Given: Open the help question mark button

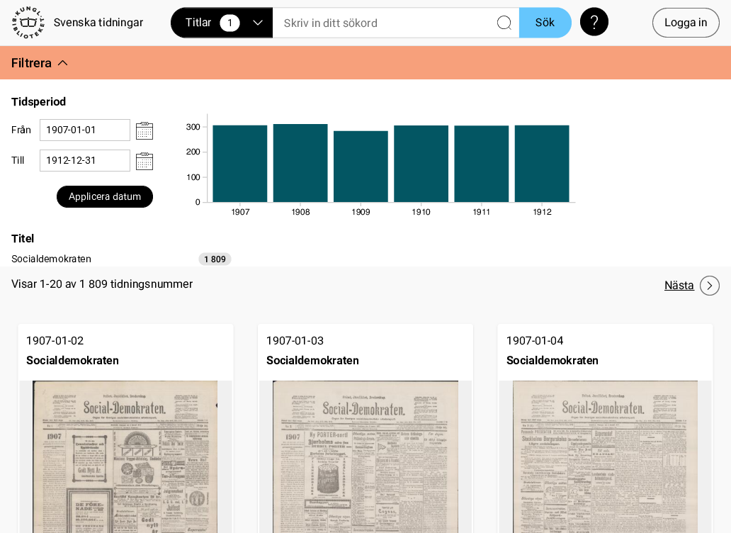Looking at the screenshot, I should pos(594,22).
